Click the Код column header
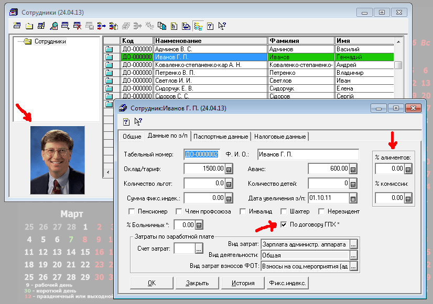 (x=137, y=41)
